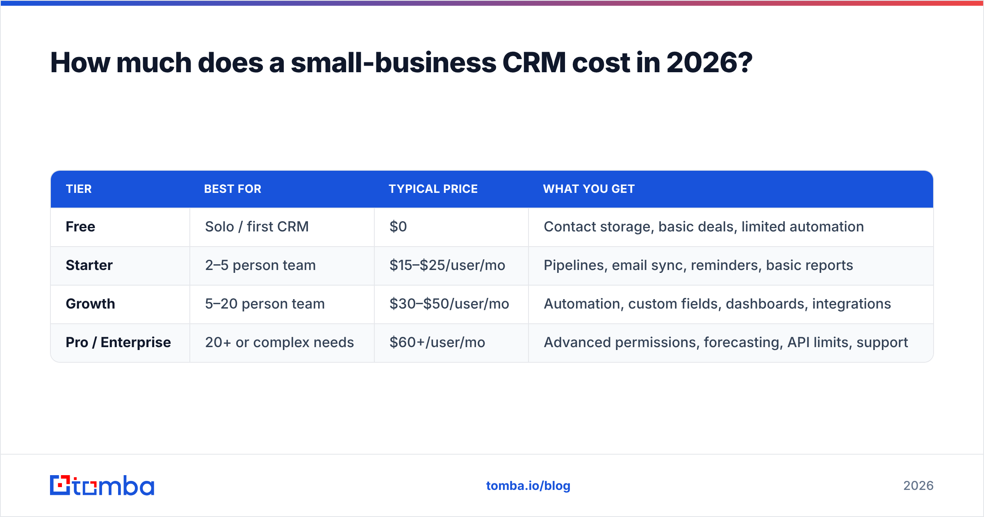Click the Tomba logo

(x=102, y=485)
